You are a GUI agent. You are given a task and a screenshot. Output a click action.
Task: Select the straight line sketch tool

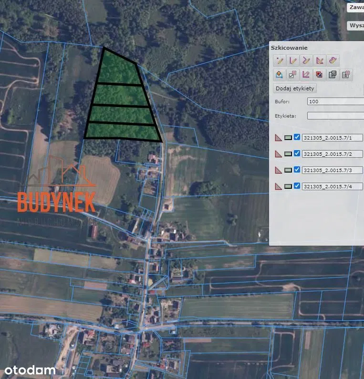[293, 60]
